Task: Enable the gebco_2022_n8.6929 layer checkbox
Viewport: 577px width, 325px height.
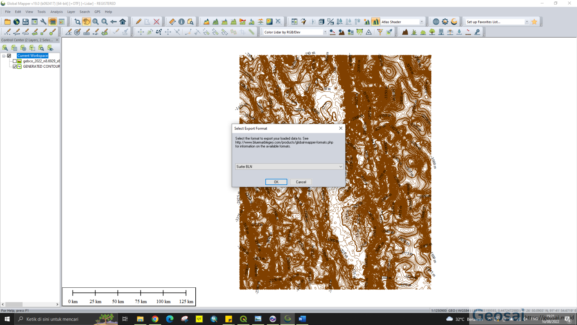Action: [x=15, y=61]
